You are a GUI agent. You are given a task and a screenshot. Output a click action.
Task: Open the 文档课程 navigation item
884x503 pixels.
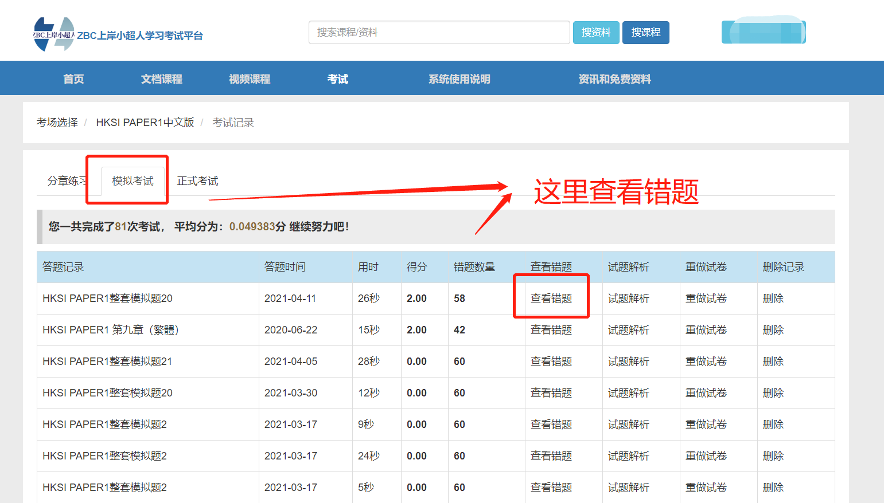pos(162,79)
